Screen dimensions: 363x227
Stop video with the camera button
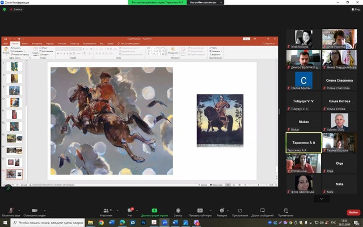tap(34, 211)
